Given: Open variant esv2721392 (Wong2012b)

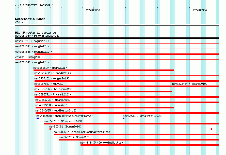Looking at the screenshot, I should [x=32, y=62].
